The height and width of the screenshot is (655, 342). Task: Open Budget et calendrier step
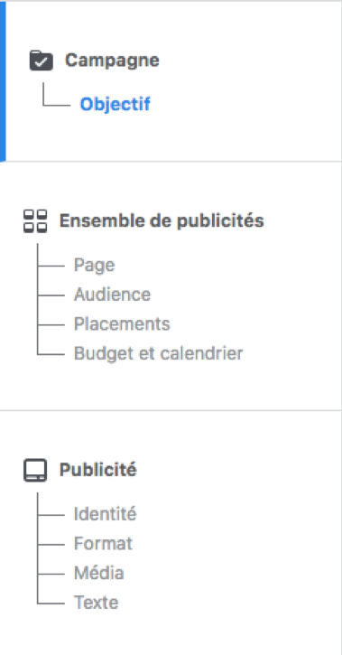158,353
